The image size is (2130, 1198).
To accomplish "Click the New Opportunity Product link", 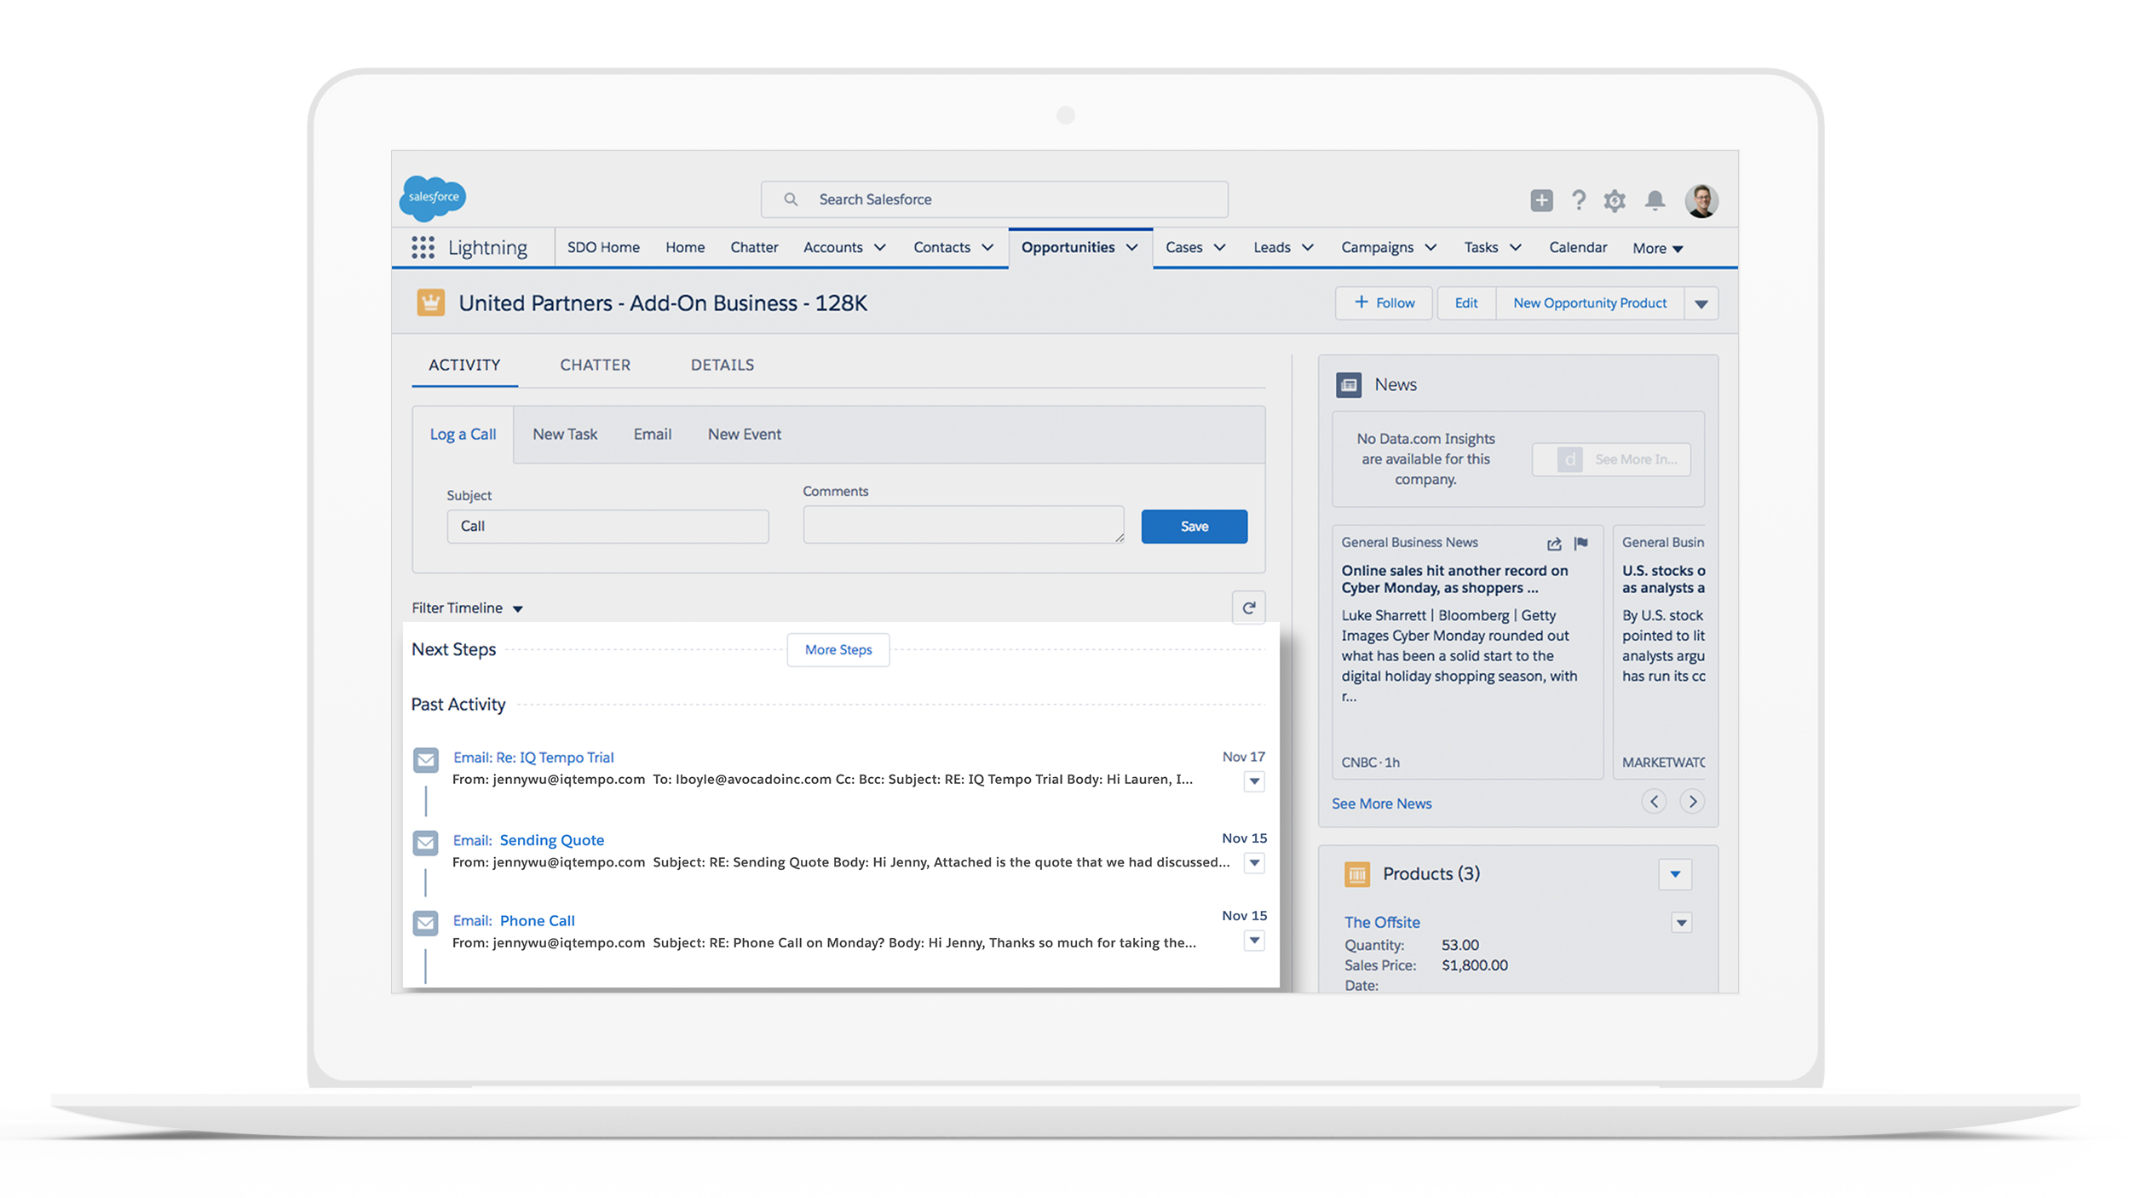I will [x=1589, y=302].
